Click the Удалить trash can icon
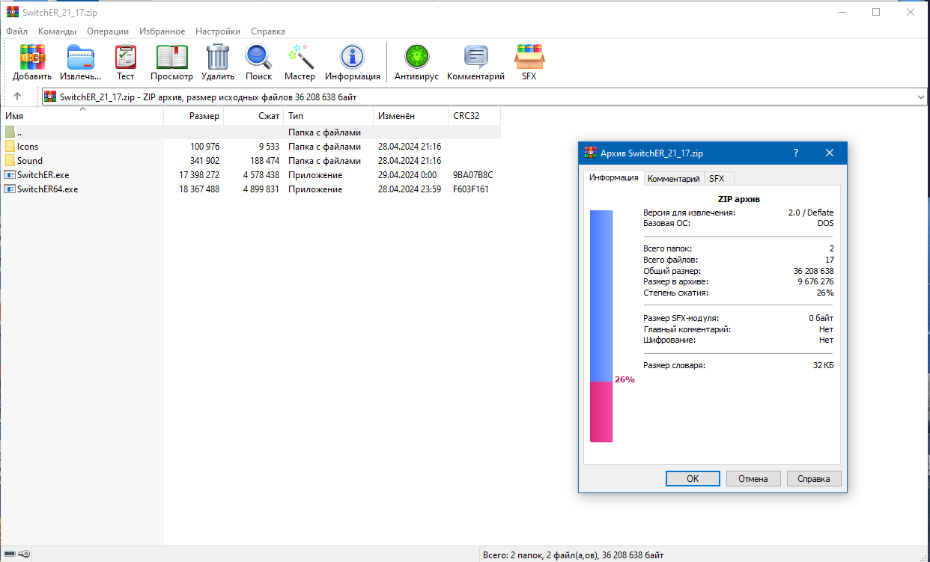 click(x=218, y=58)
